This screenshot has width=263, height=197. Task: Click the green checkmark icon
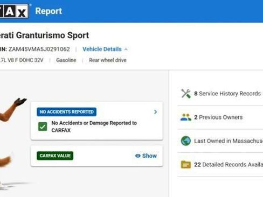pos(43,126)
